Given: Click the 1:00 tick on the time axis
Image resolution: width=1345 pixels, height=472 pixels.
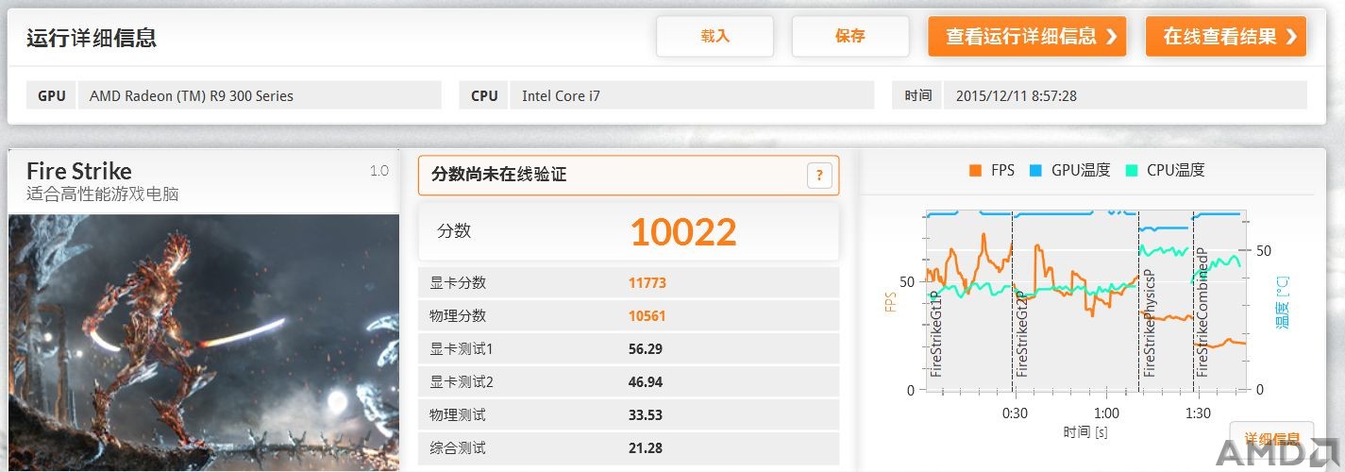Looking at the screenshot, I should pyautogui.click(x=1106, y=413).
